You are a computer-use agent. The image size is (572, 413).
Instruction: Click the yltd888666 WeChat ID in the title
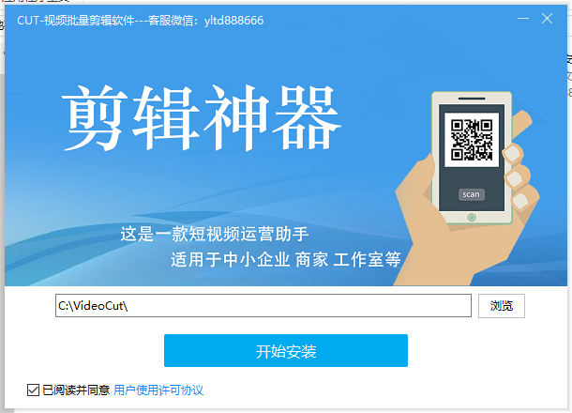pos(233,21)
